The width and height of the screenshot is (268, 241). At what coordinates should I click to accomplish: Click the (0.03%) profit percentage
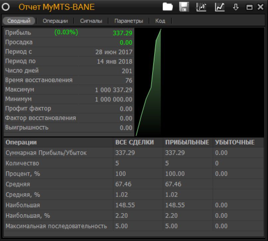tap(66, 32)
